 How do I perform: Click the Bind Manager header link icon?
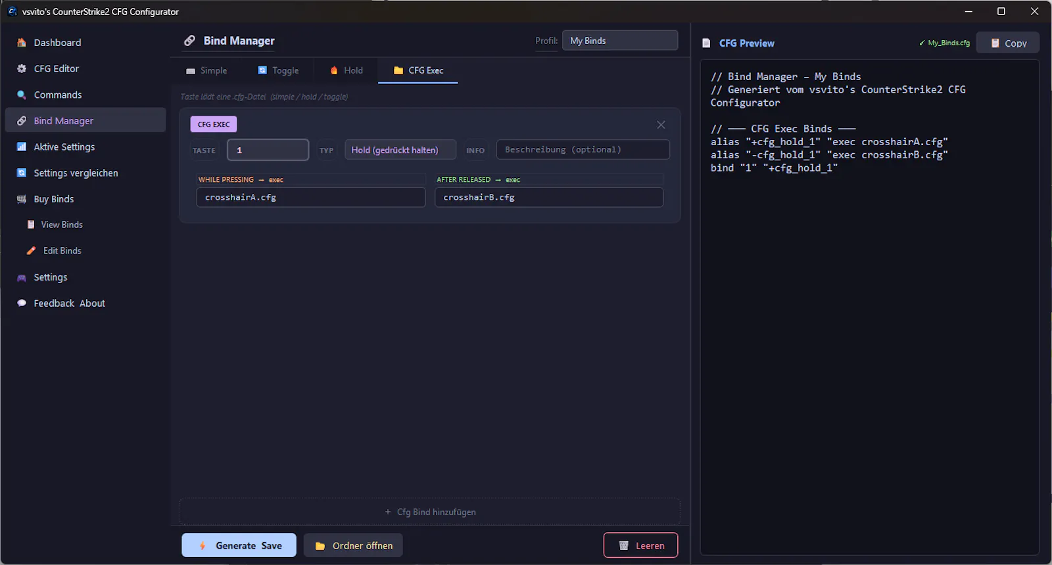pos(190,41)
